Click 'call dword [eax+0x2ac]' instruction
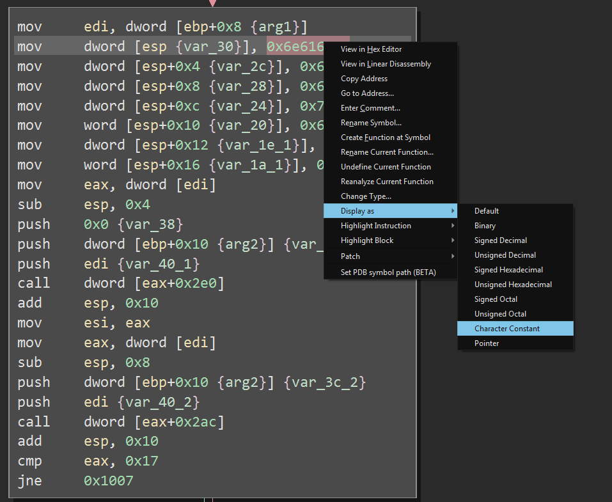612x502 pixels. coord(121,422)
